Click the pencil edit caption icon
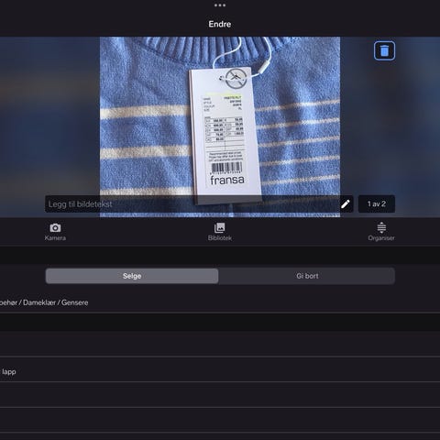Image resolution: width=440 pixels, height=440 pixels. pyautogui.click(x=346, y=204)
